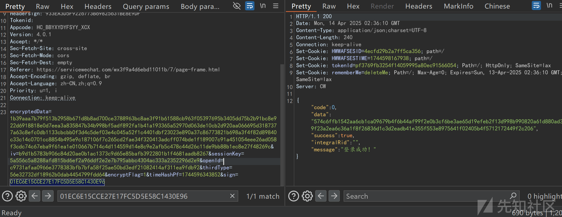Image resolution: width=562 pixels, height=217 pixels.
Task: Go to next match in response search
Action: [334, 196]
